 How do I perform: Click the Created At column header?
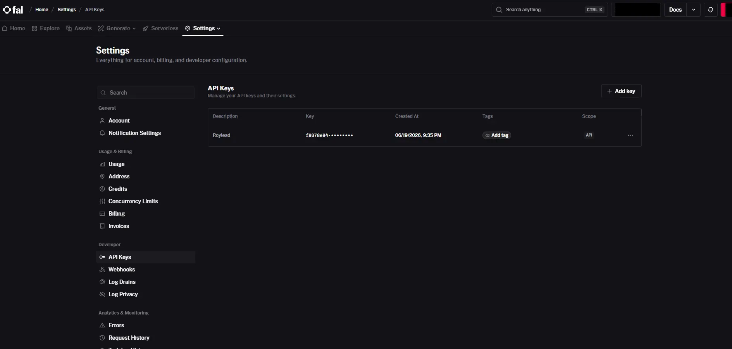point(407,116)
